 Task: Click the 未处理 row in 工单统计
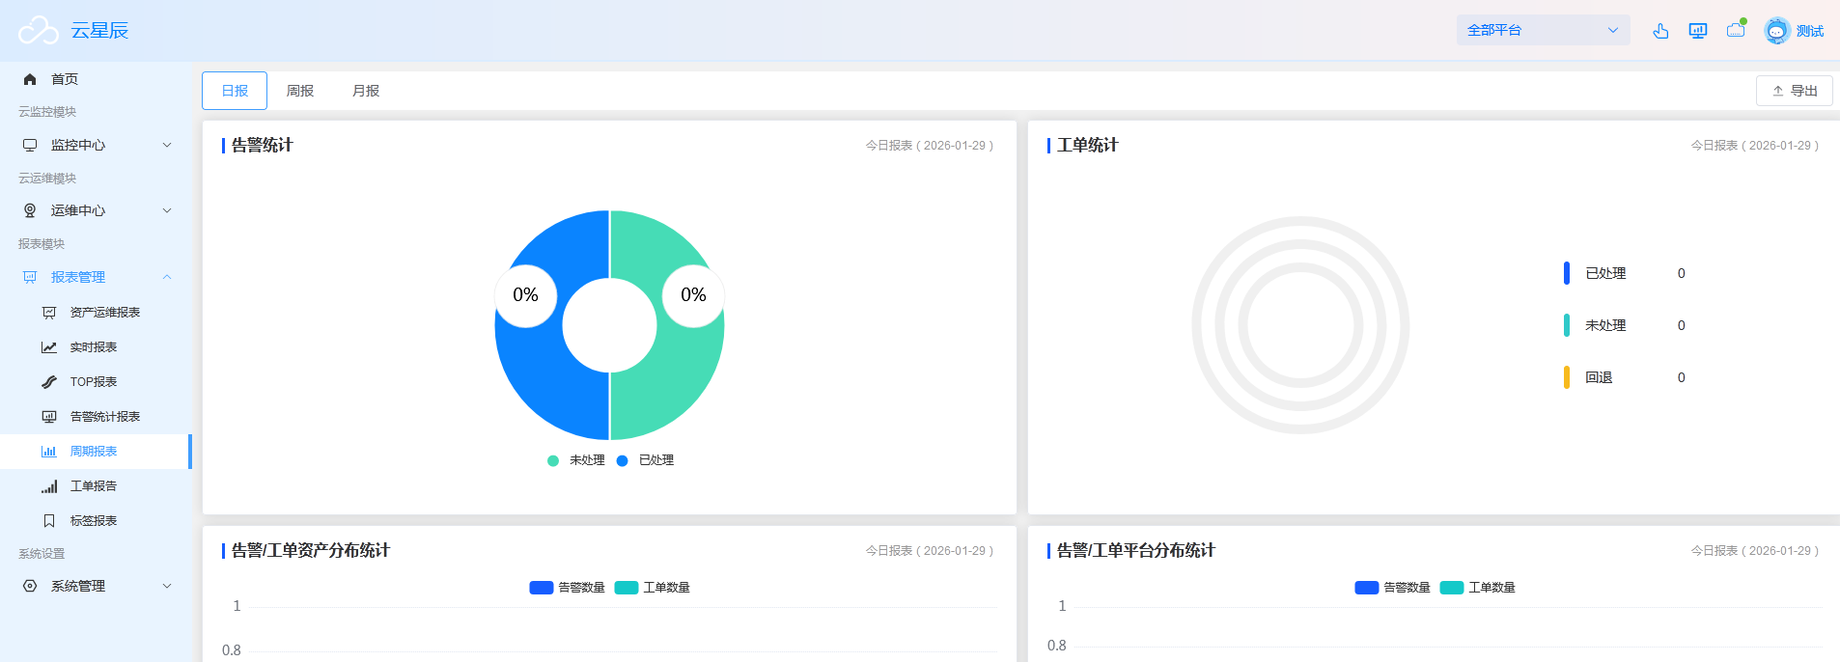[1625, 325]
